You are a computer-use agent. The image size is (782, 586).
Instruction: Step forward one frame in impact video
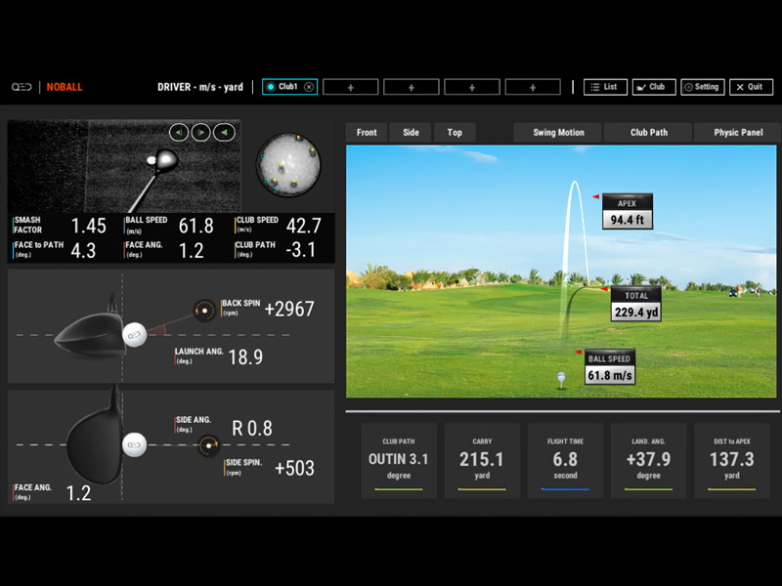[x=201, y=133]
